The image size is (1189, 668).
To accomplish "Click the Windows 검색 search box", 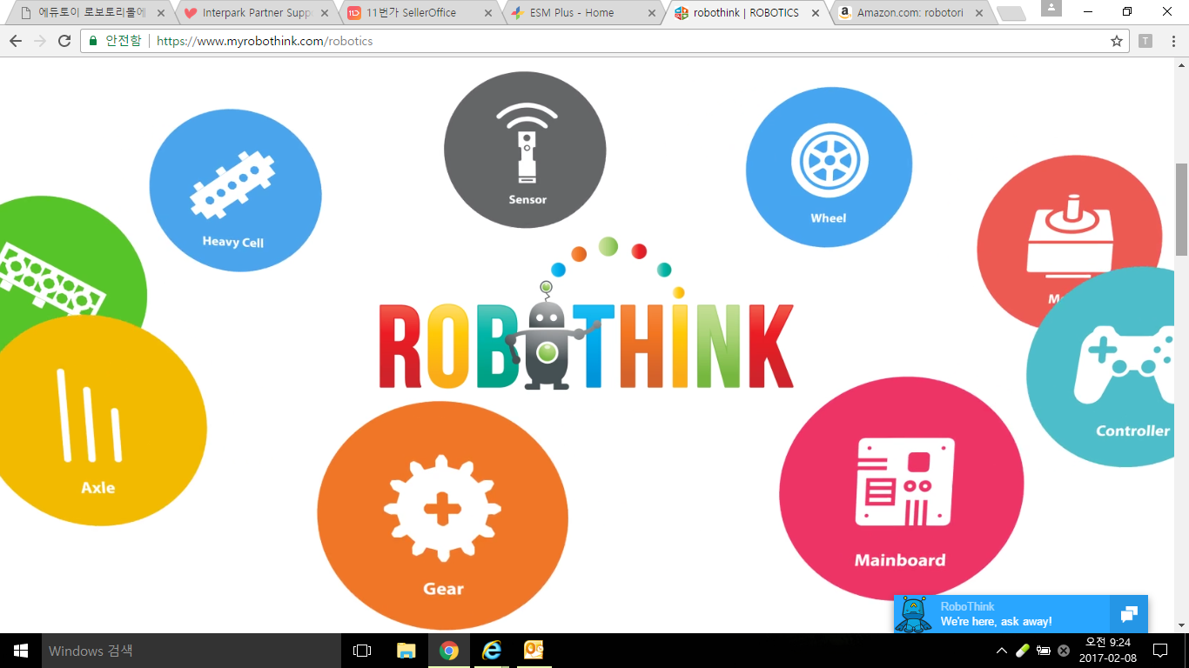I will coord(191,651).
